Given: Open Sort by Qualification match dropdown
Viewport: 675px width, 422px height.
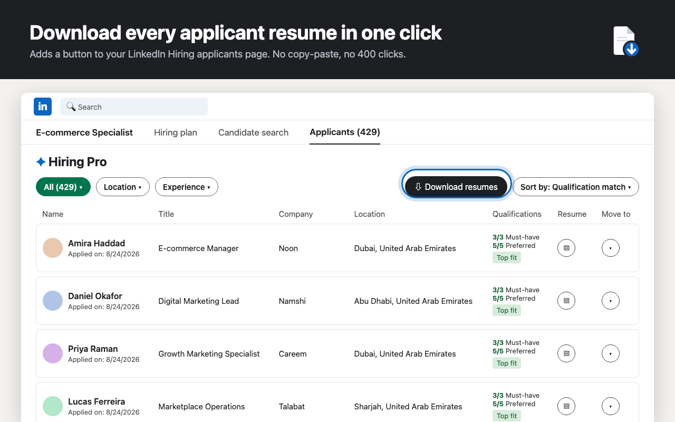Looking at the screenshot, I should point(576,187).
